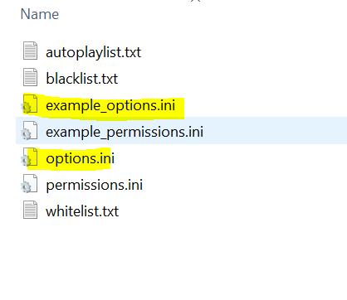Click the whitelist.txt text document icon
347x300 pixels.
[30, 210]
